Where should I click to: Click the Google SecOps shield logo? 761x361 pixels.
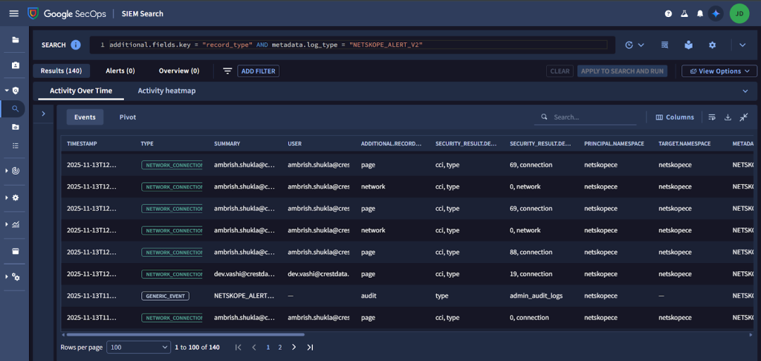33,13
